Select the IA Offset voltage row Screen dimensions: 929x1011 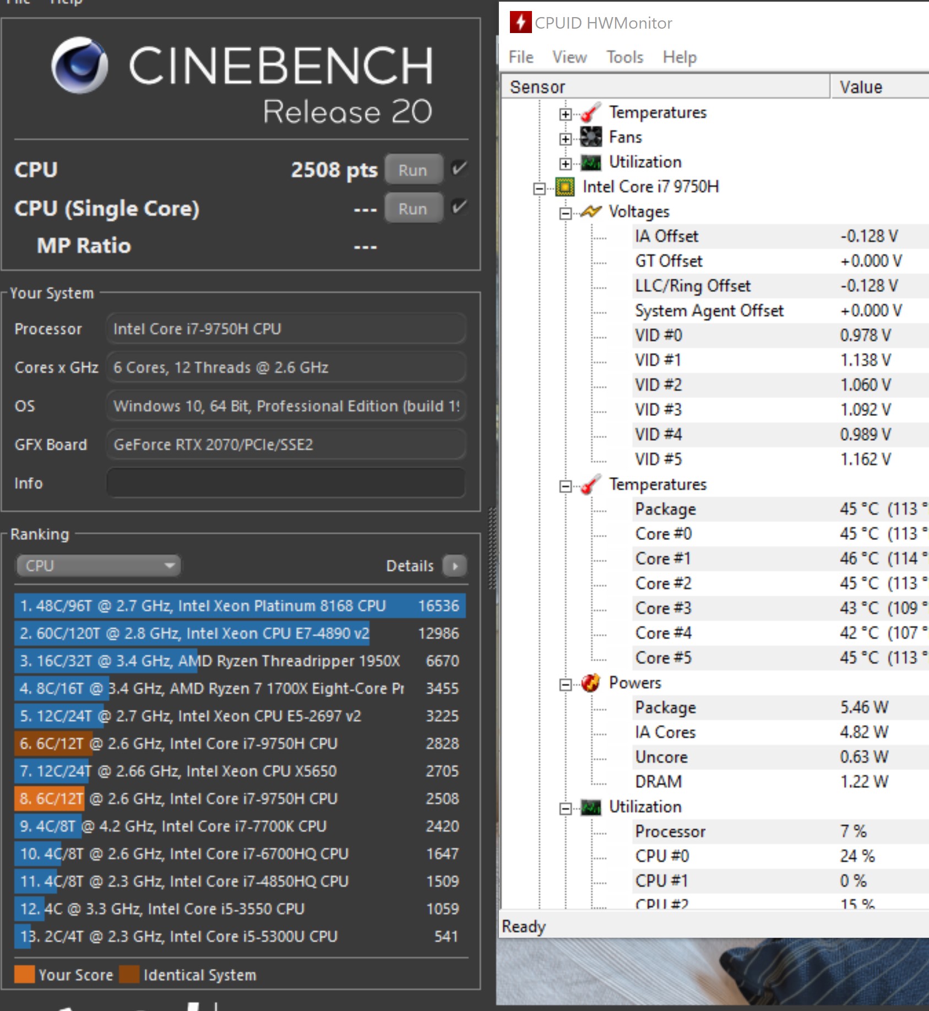[x=780, y=236]
